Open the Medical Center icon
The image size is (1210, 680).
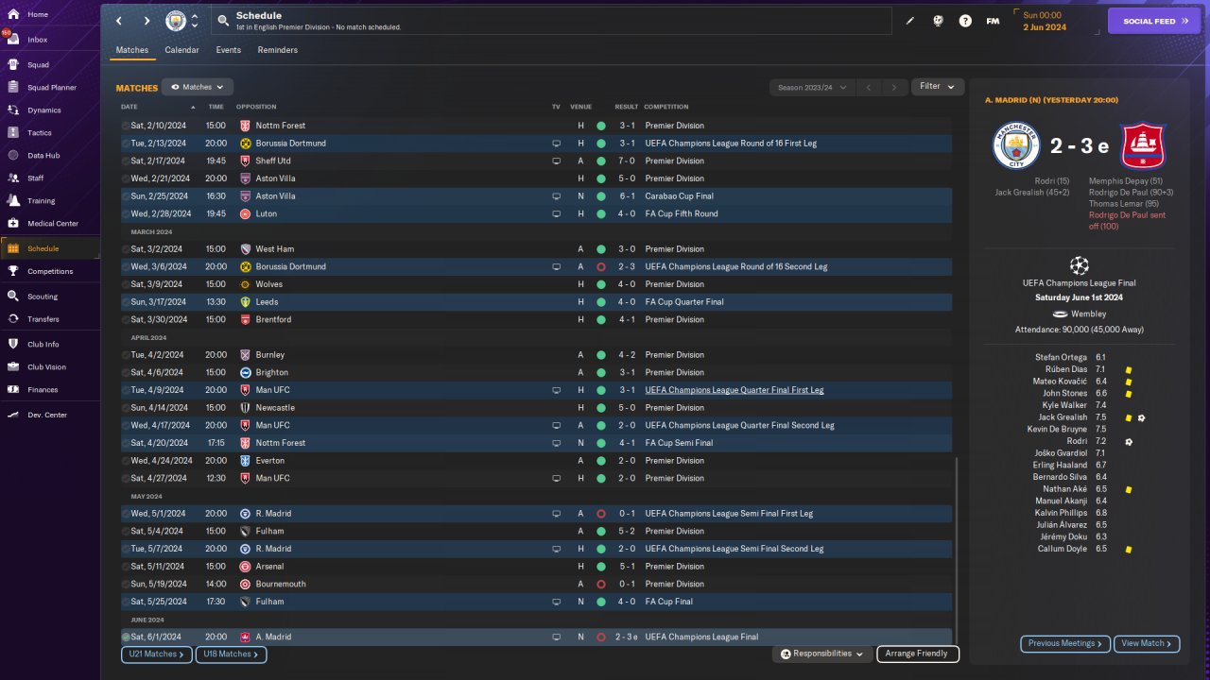tap(13, 224)
